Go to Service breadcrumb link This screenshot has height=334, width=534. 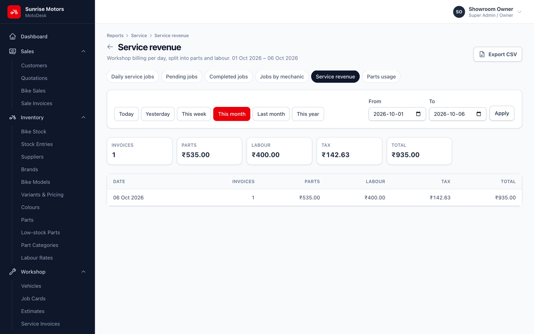coord(139,35)
